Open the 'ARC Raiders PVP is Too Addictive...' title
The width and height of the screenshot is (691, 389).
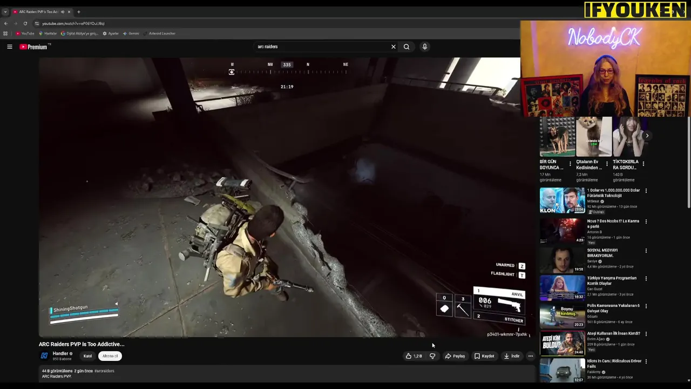tap(82, 344)
